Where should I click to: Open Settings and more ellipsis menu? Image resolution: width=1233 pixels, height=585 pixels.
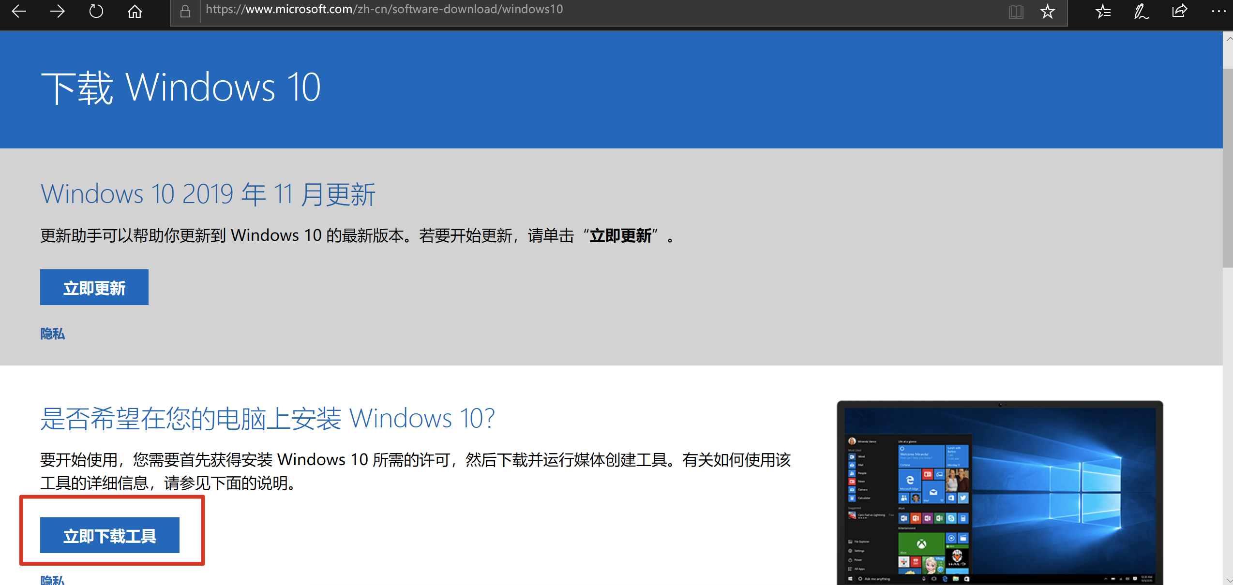tap(1218, 11)
